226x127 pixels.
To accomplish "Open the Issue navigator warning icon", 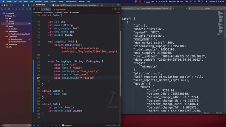I will (x=16, y=9).
